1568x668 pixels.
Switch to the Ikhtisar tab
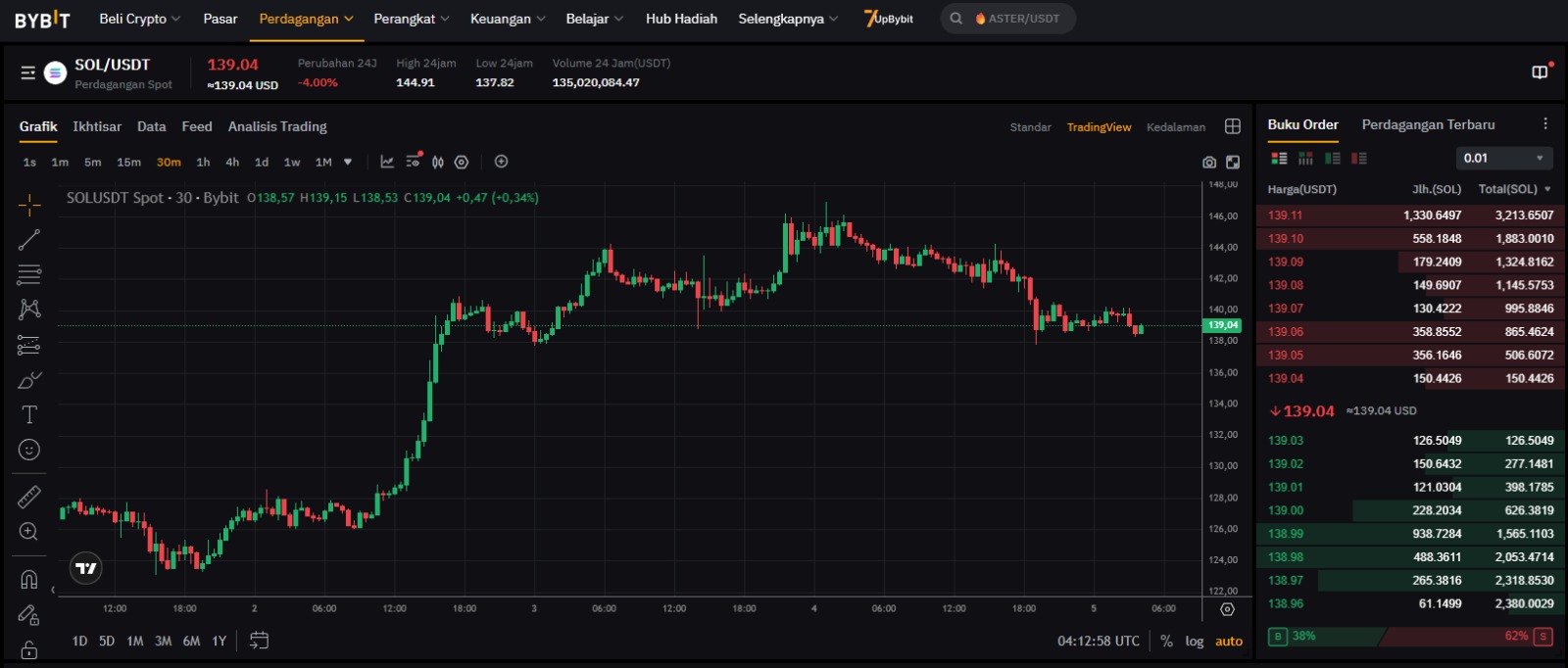click(97, 126)
